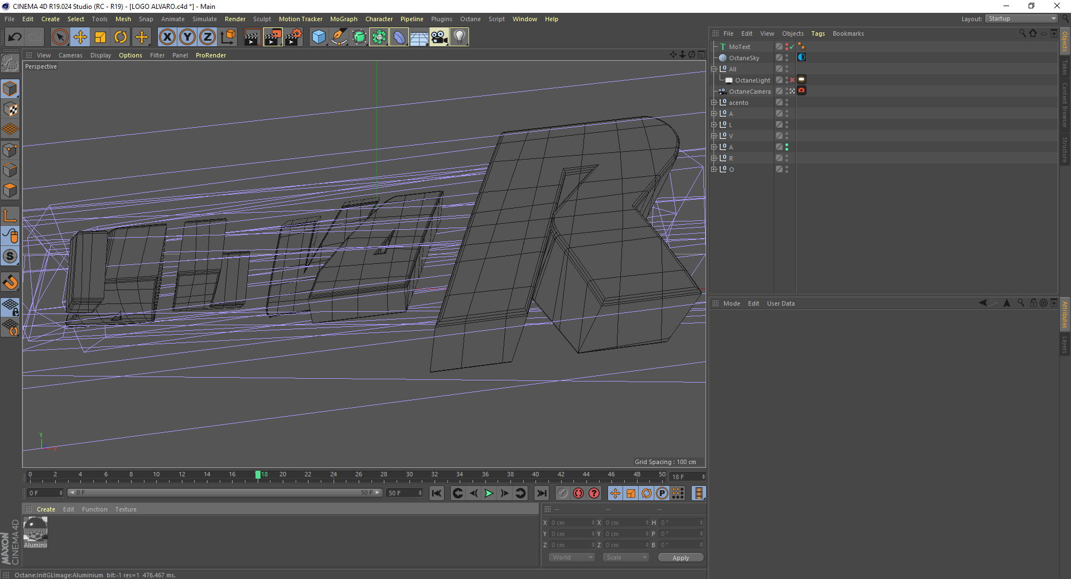Image resolution: width=1071 pixels, height=579 pixels.
Task: Collapse the All null object
Action: pyautogui.click(x=713, y=69)
